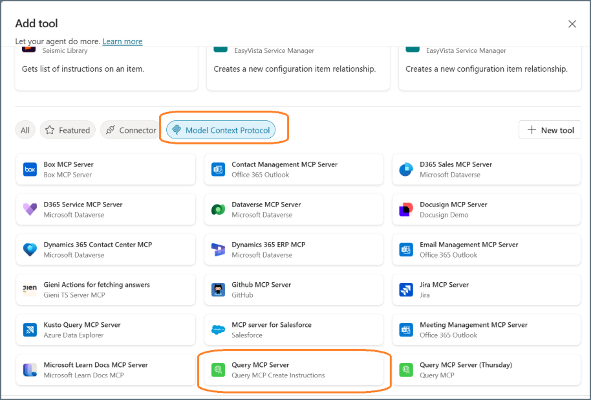Select the middle EasyVista Service Manager card
Screen dimensions: 591x400
298,68
